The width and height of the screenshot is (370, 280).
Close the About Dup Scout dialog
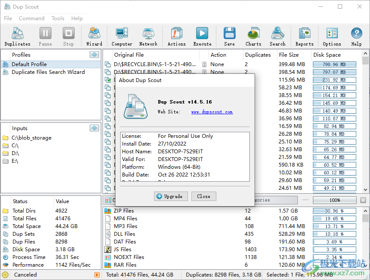(x=203, y=196)
